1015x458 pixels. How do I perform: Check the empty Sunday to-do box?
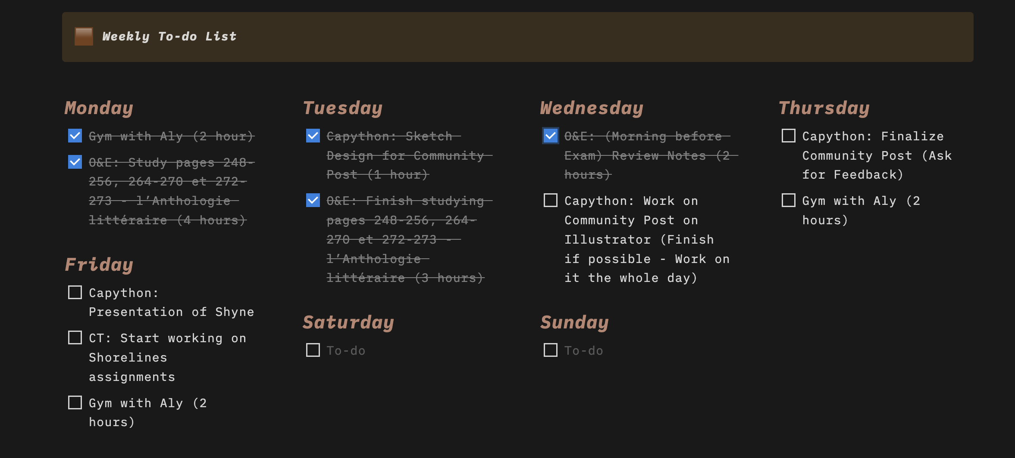click(x=551, y=350)
